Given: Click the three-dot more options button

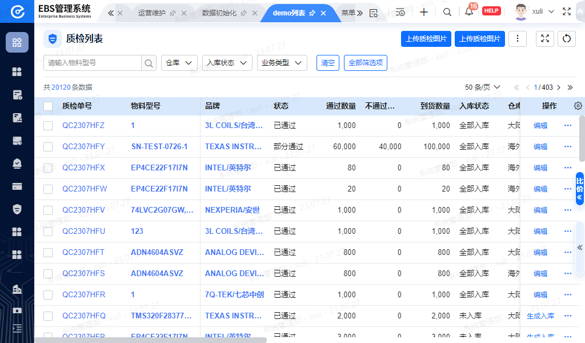Looking at the screenshot, I should point(517,38).
